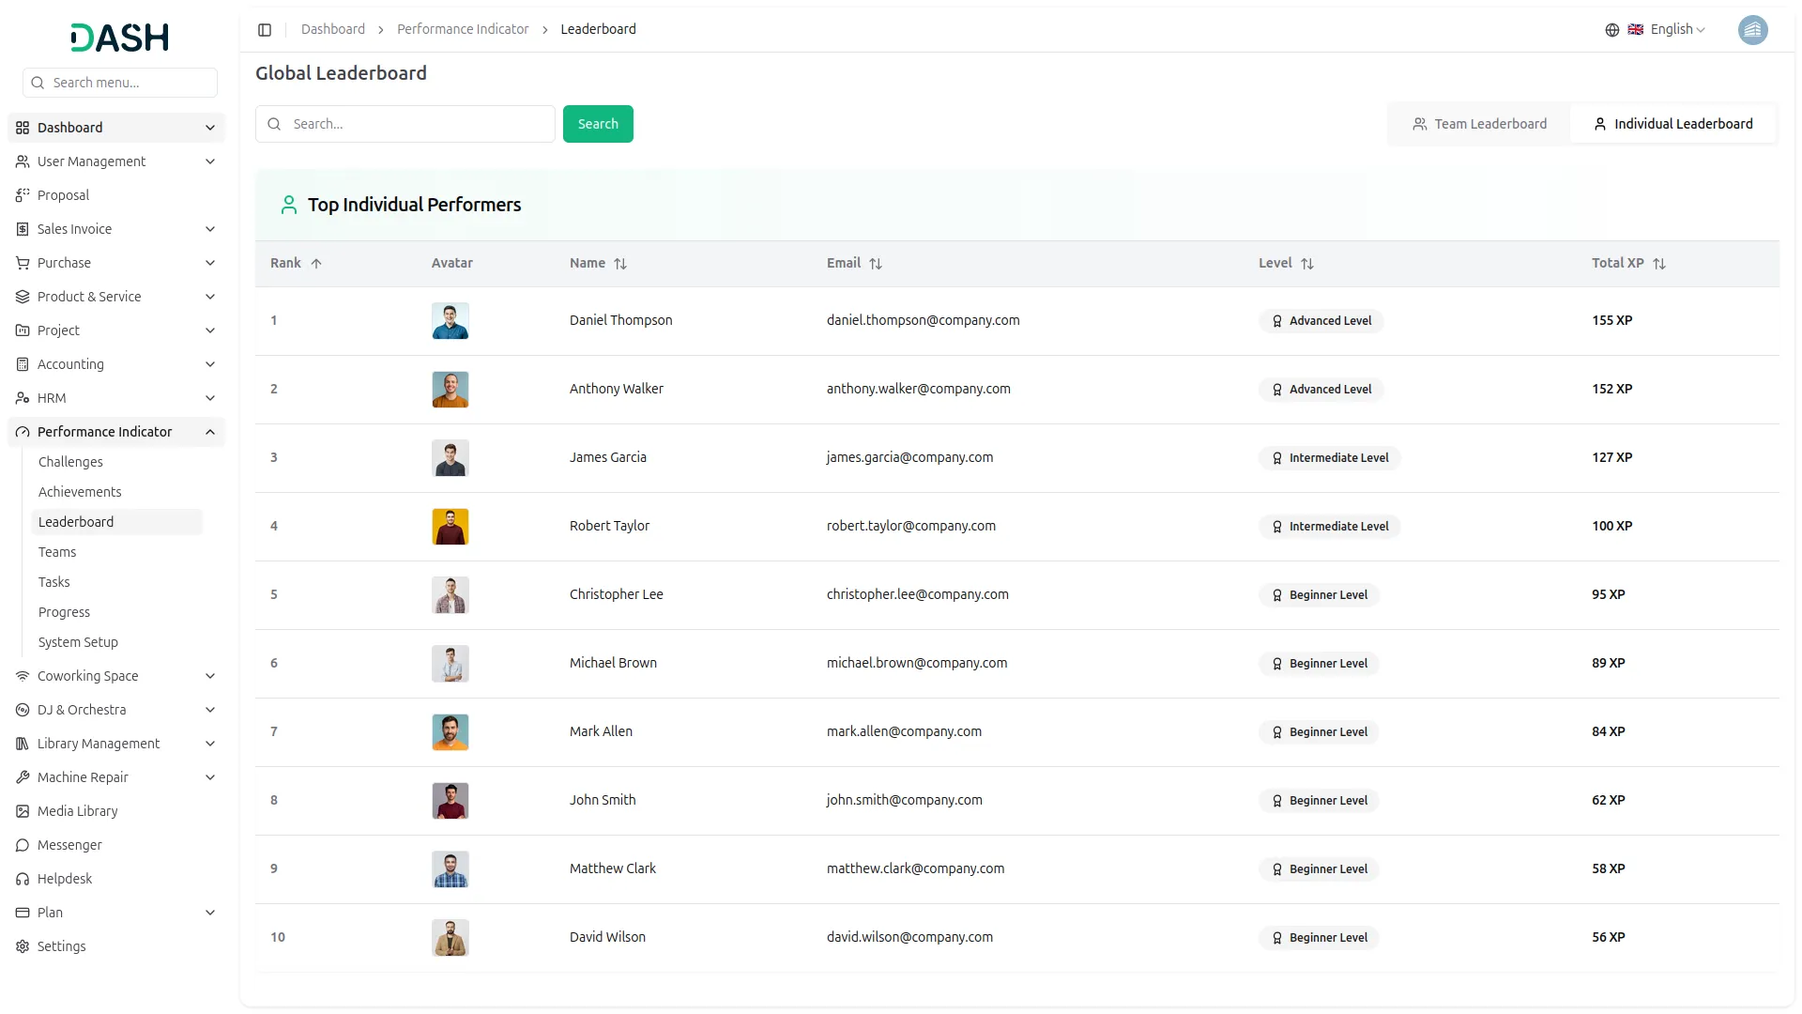Click the green Search button
The width and height of the screenshot is (1802, 1014).
[598, 124]
